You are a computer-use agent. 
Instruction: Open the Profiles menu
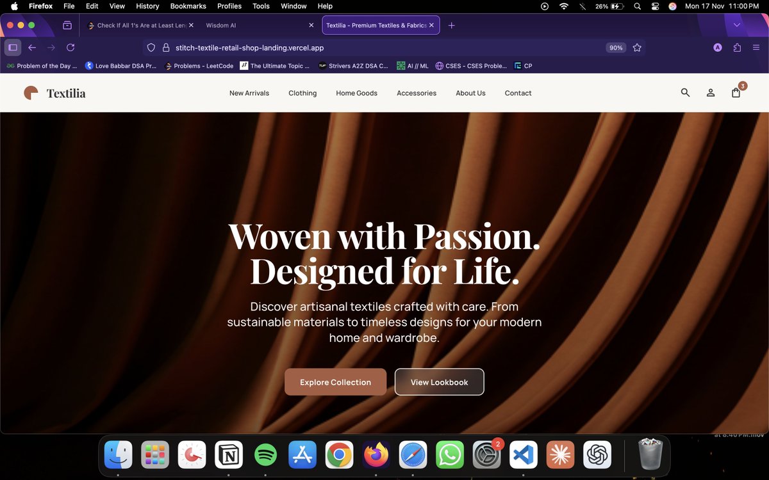coord(229,6)
